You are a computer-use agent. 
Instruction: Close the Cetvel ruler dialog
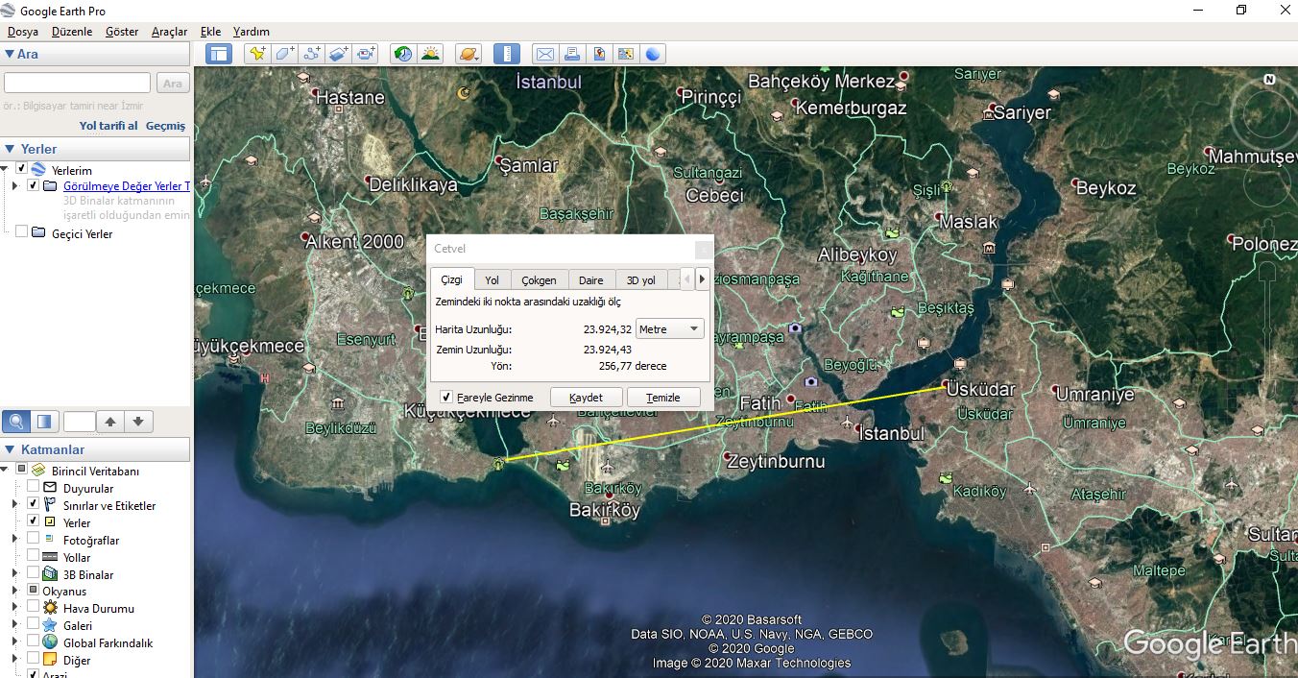pyautogui.click(x=704, y=249)
